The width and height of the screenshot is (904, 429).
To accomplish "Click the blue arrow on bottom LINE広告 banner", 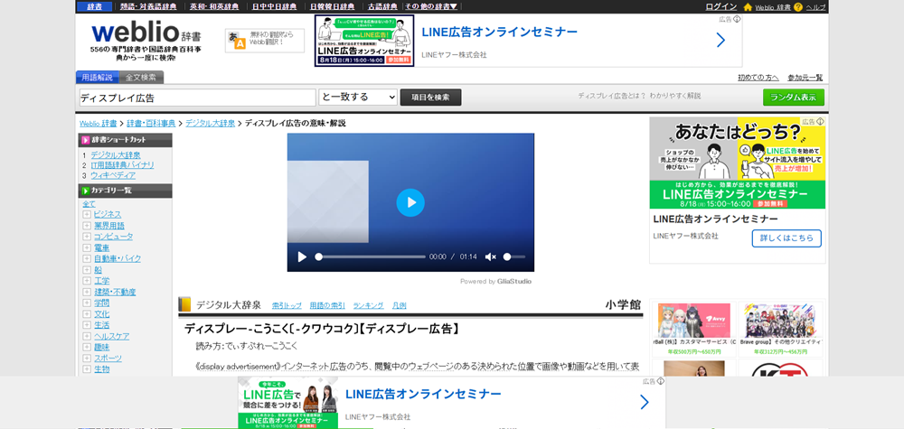I will (644, 402).
